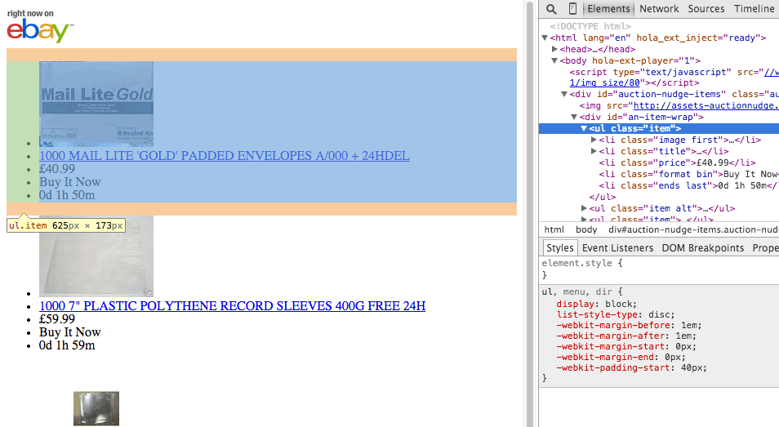Toggle the device mode phone icon
The image size is (779, 427).
click(572, 9)
